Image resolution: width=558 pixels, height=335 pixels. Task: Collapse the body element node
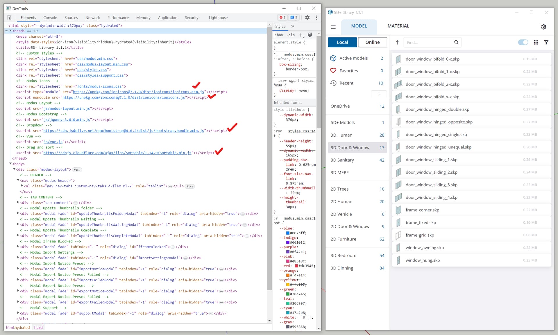[x=10, y=164]
